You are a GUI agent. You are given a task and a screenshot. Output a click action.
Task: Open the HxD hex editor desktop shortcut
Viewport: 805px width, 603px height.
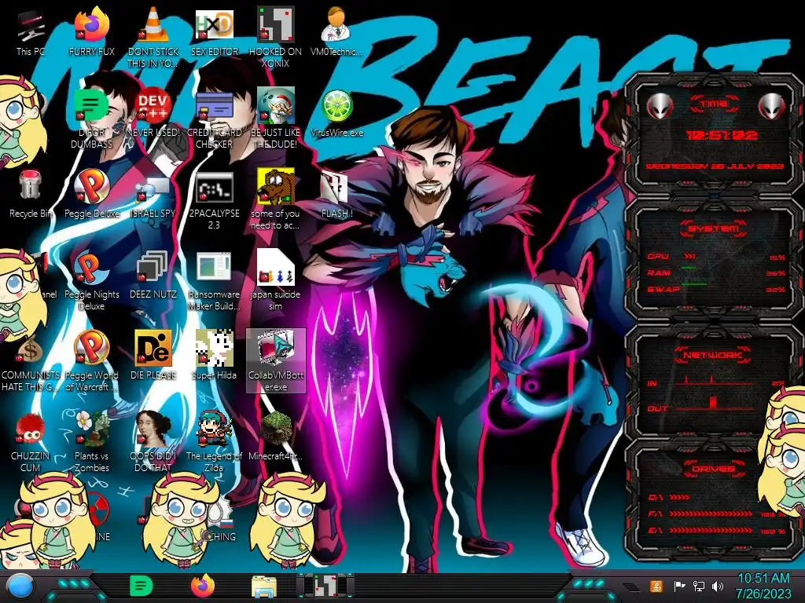(215, 31)
